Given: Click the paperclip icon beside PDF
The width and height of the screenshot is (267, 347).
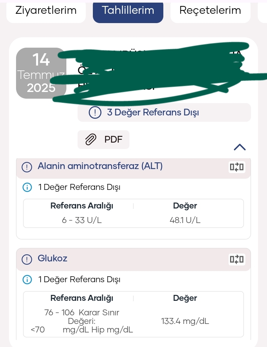Looking at the screenshot, I should point(91,139).
